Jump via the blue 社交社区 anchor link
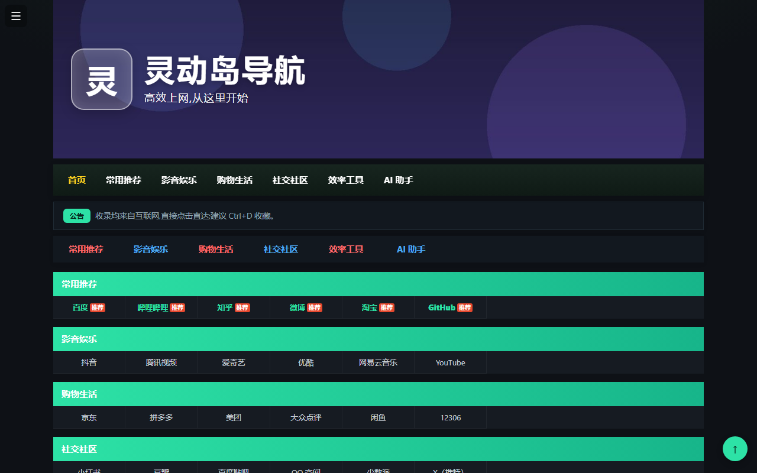This screenshot has height=473, width=757. [281, 250]
